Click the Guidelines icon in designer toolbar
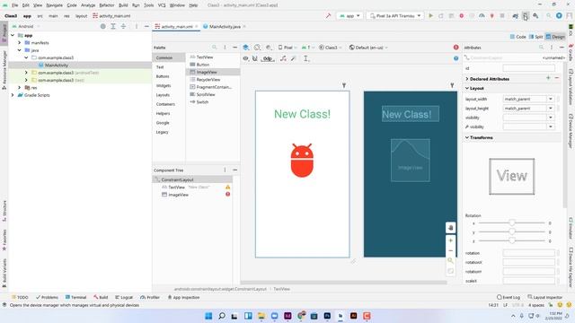Image resolution: width=575 pixels, height=323 pixels. coord(306,58)
